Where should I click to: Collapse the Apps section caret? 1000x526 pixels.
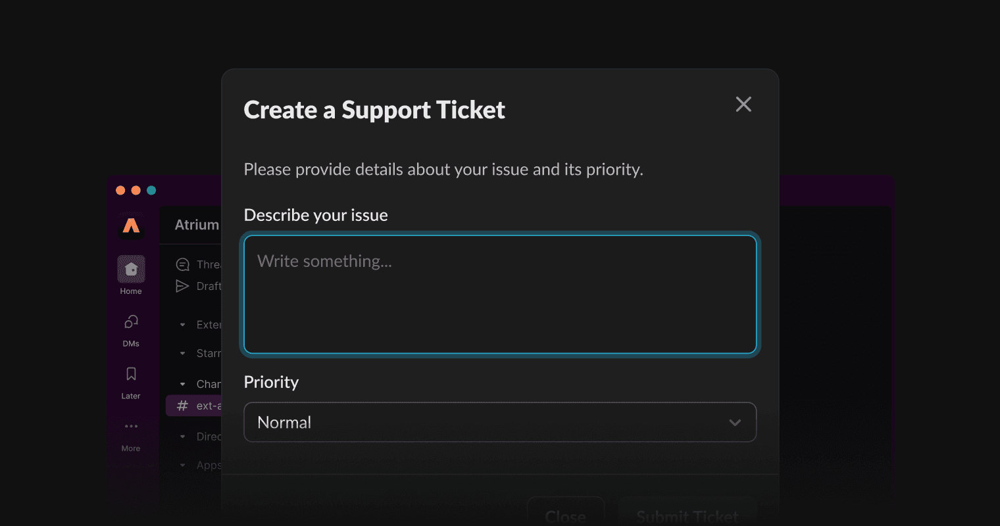[x=183, y=466]
